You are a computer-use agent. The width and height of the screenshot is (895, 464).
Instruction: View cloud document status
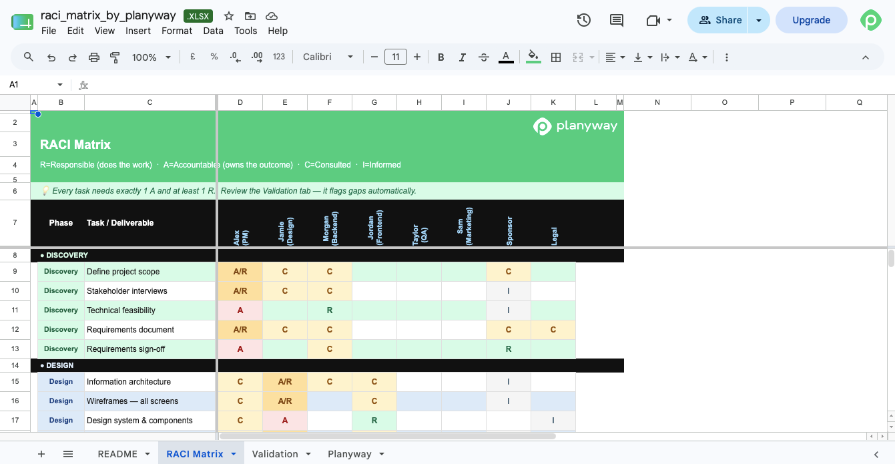click(272, 16)
